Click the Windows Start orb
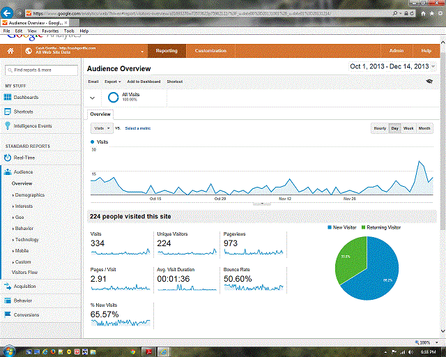446x357 pixels. (x=8, y=351)
